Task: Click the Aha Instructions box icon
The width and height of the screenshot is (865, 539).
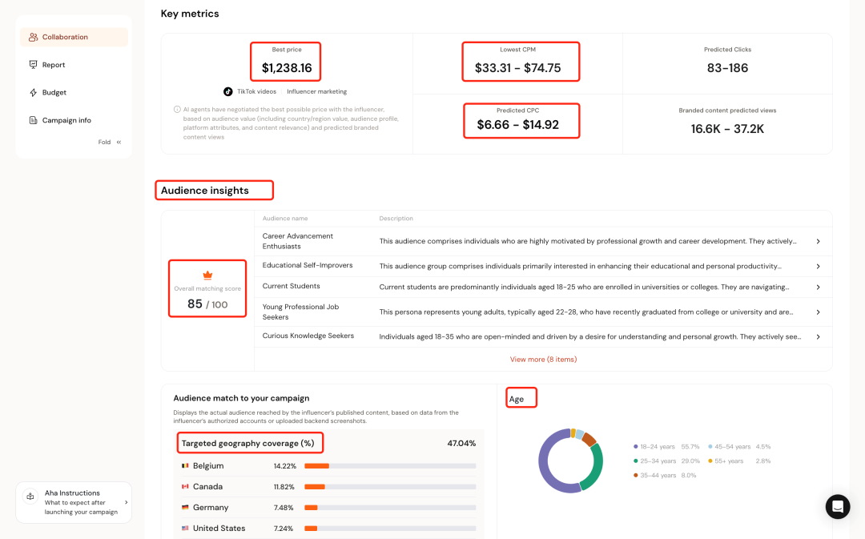Action: click(x=30, y=497)
